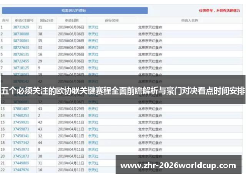
Task: Open application number 37458341 link
Action: pos(21,136)
